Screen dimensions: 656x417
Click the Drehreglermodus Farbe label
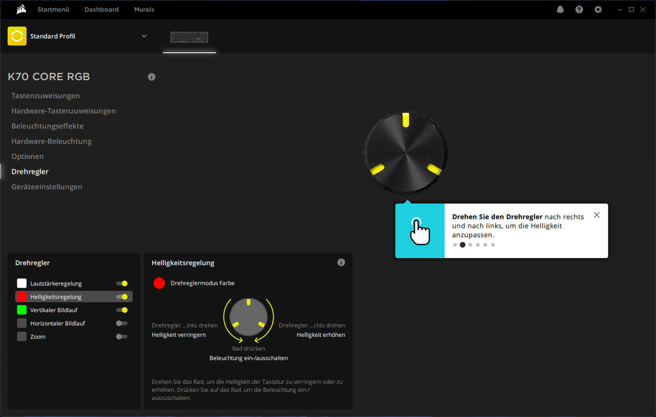(x=202, y=283)
